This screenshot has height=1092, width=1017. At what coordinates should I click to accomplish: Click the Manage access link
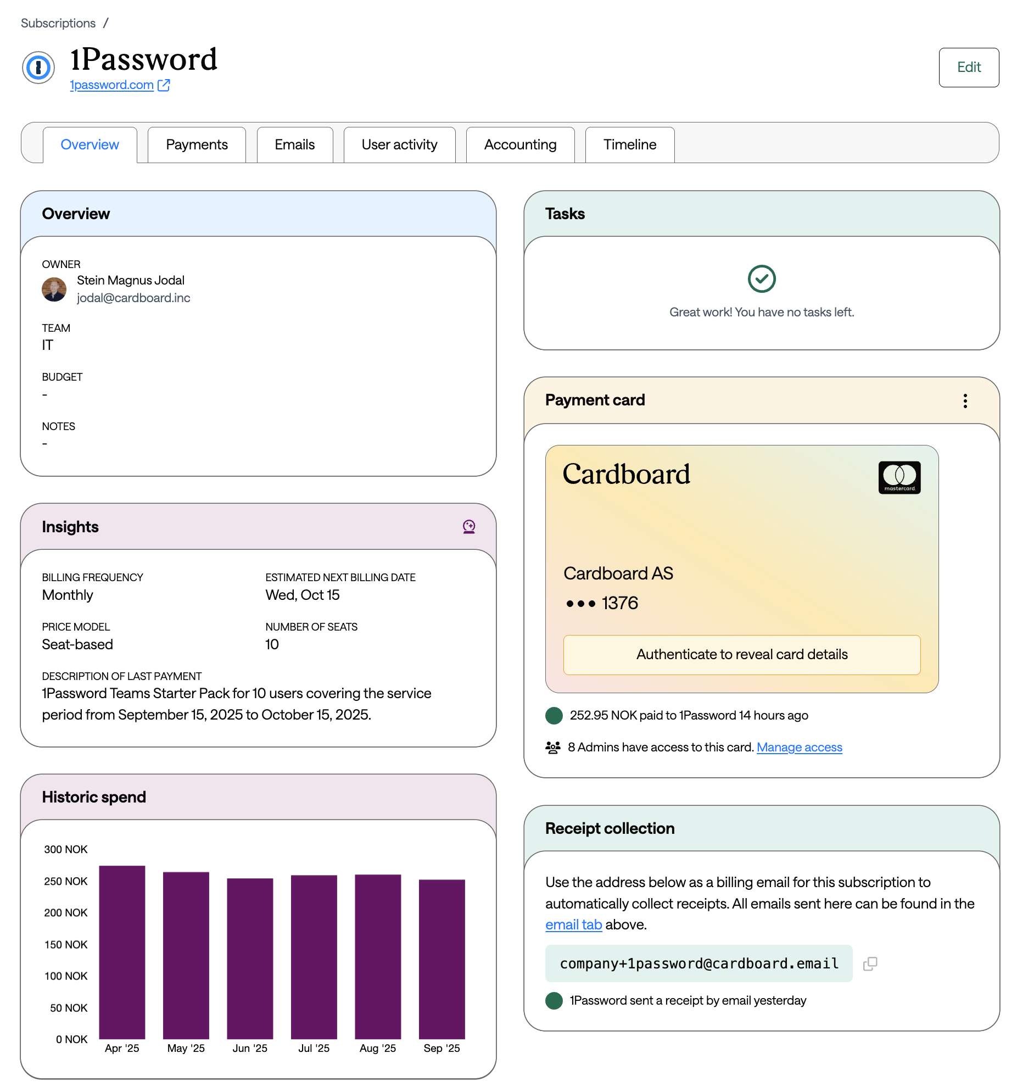(x=800, y=748)
